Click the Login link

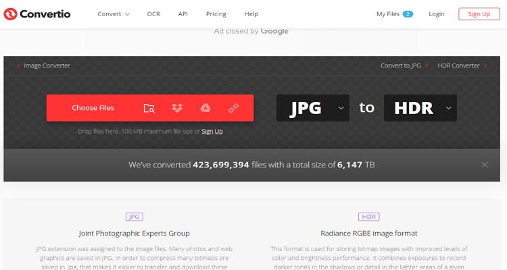tap(437, 14)
